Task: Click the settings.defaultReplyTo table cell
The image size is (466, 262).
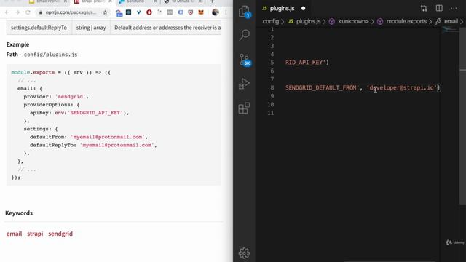Action: coord(39,28)
